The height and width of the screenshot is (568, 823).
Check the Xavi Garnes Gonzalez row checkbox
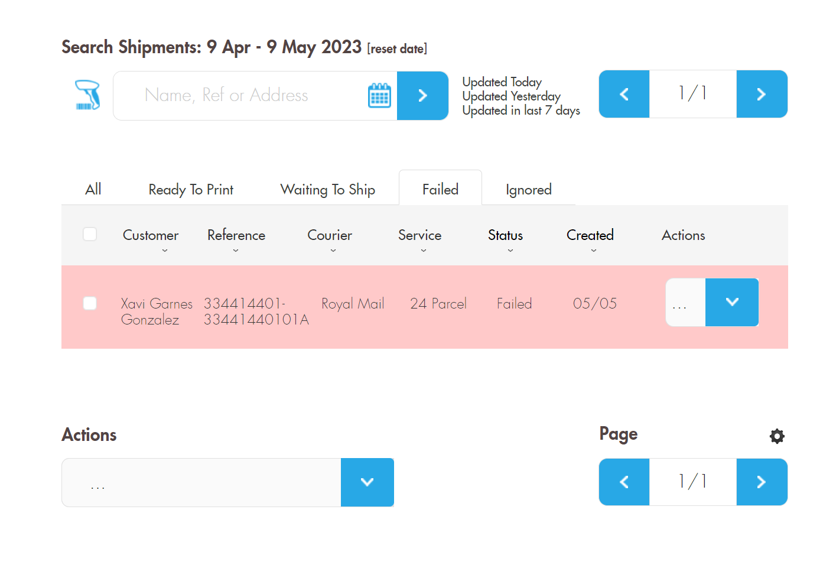(x=90, y=303)
